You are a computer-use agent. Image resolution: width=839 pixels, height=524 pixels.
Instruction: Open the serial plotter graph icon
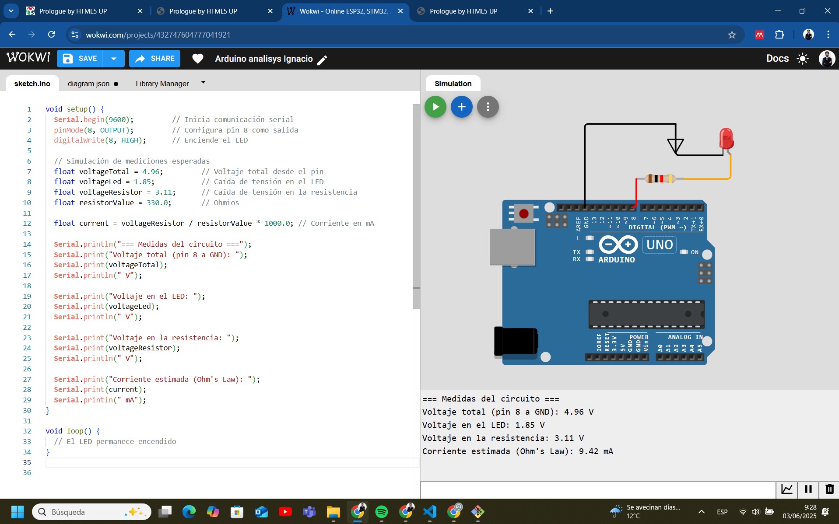[x=786, y=489]
